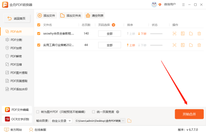
Task: Select the PDF合并 sidebar item
Action: pyautogui.click(x=17, y=32)
